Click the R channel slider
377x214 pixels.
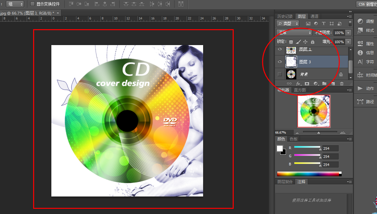coord(307,147)
